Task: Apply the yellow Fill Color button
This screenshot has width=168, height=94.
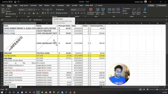Action: (34, 13)
